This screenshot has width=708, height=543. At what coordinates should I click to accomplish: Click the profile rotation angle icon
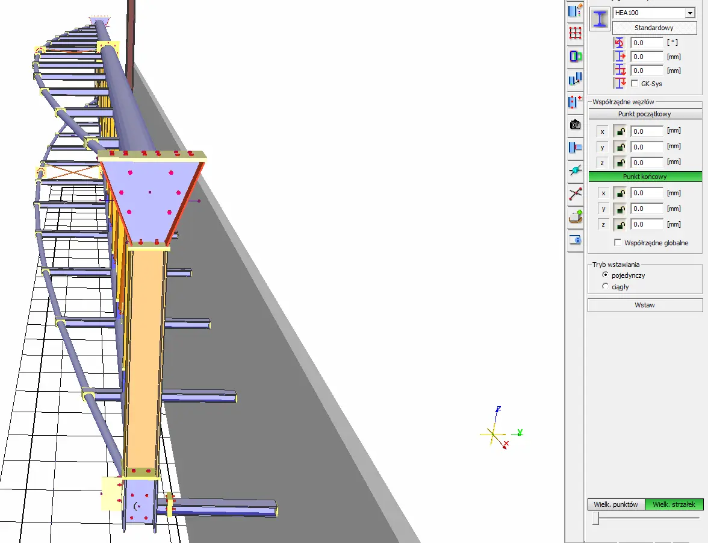click(620, 43)
